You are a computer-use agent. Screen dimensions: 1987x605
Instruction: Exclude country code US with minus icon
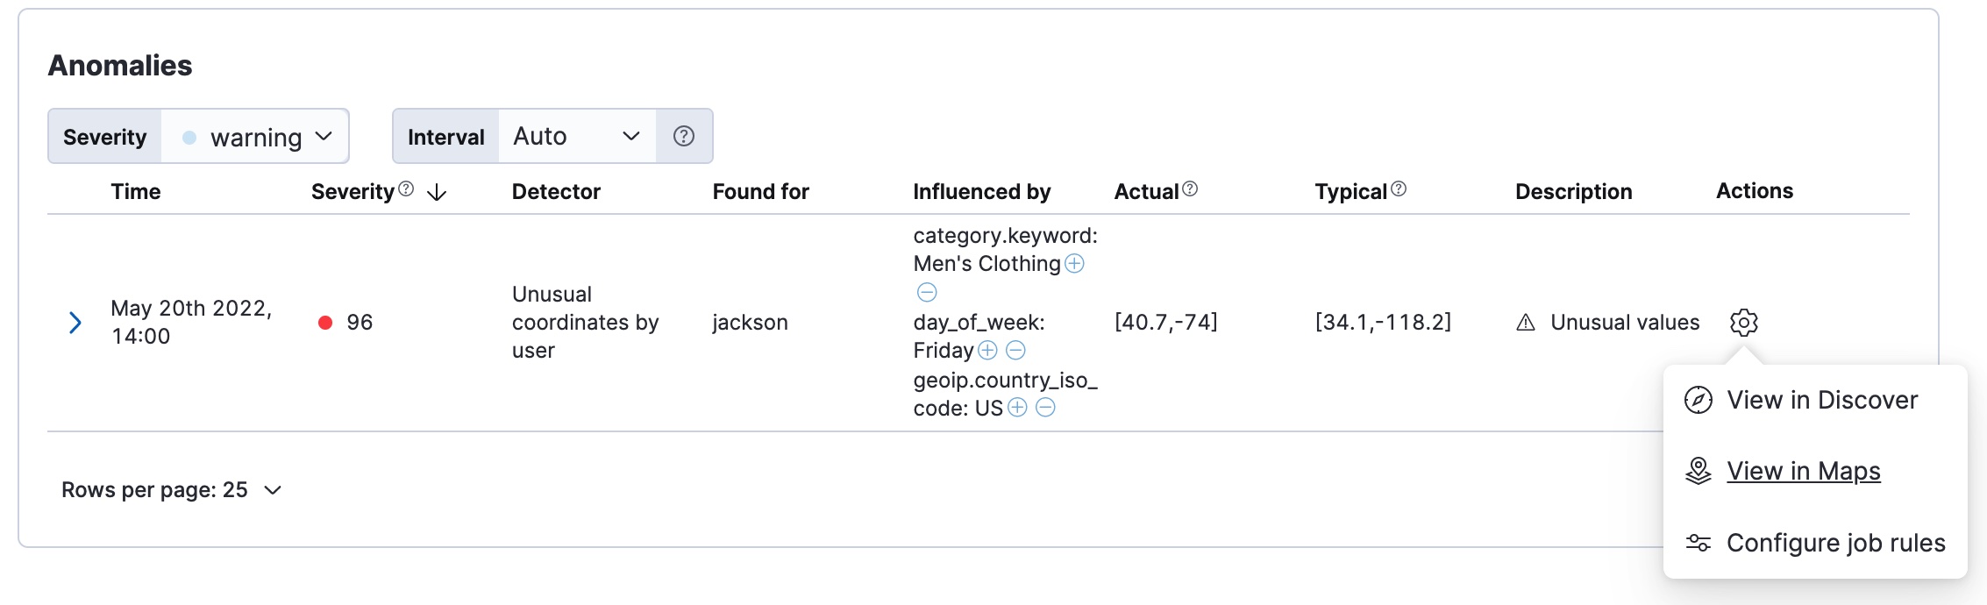click(1045, 408)
